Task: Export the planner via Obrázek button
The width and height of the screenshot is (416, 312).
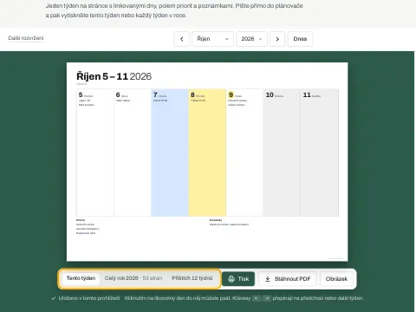Action: pos(336,279)
